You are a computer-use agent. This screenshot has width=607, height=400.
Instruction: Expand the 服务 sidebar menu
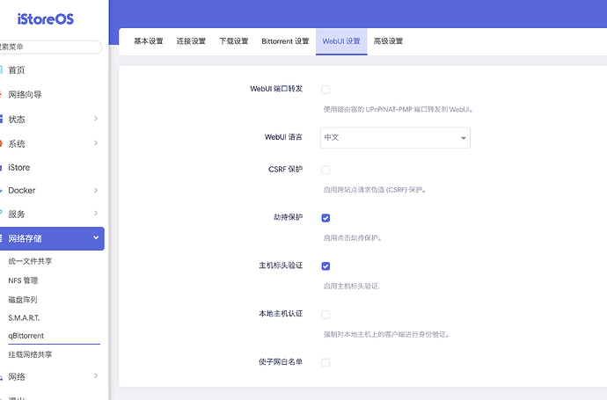tap(51, 214)
